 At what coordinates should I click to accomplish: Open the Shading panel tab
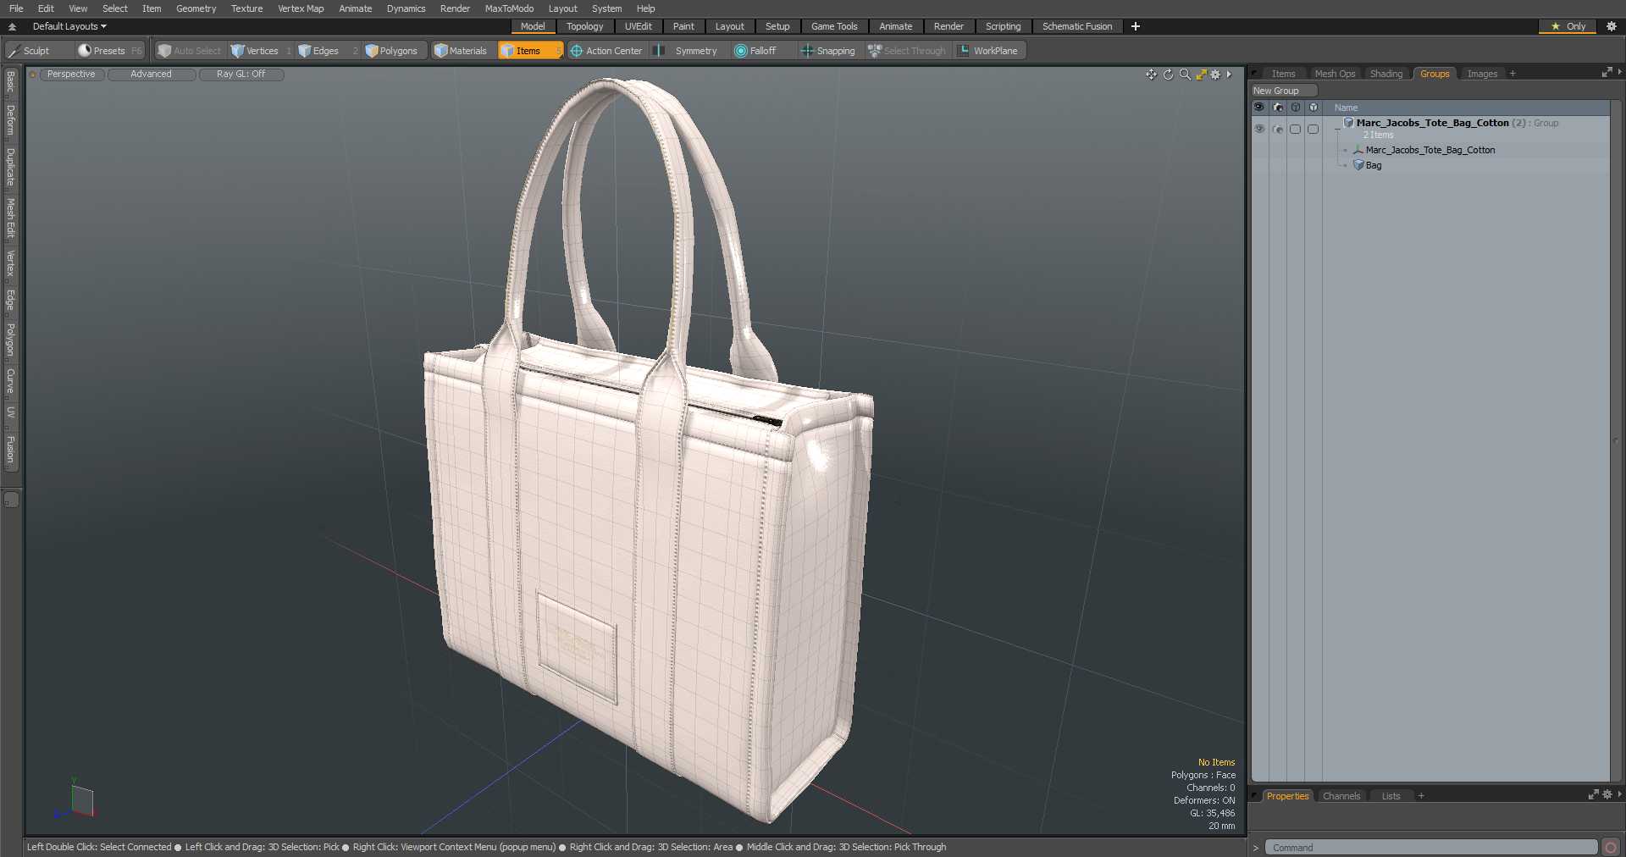[1385, 74]
